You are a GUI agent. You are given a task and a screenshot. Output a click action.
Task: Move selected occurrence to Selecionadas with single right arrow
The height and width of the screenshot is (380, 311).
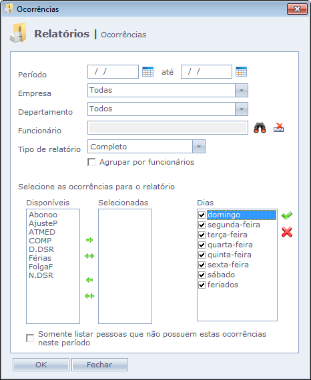pyautogui.click(x=89, y=240)
